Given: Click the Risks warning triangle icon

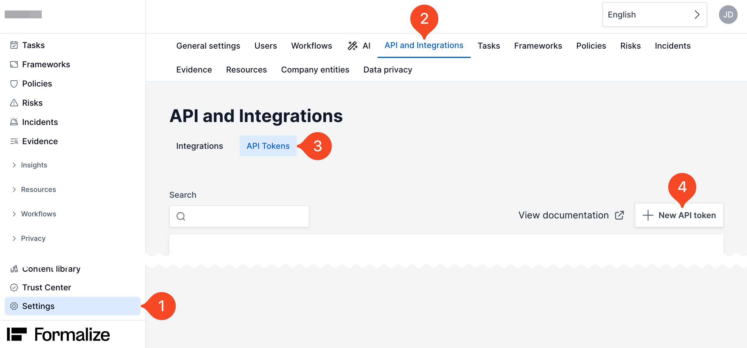Looking at the screenshot, I should tap(14, 103).
